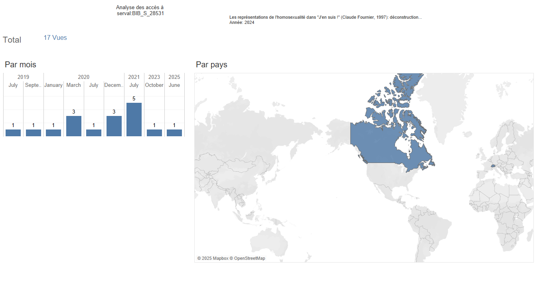
Task: Click the 2023 year header
Action: coord(154,77)
